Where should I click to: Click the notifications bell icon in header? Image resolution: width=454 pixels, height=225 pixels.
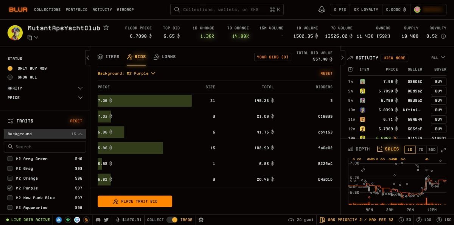(322, 9)
